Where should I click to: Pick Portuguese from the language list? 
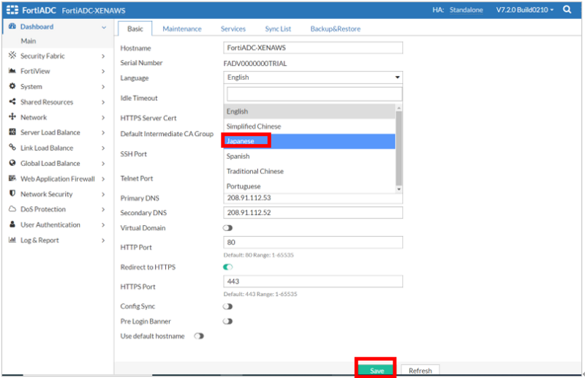[x=309, y=186]
